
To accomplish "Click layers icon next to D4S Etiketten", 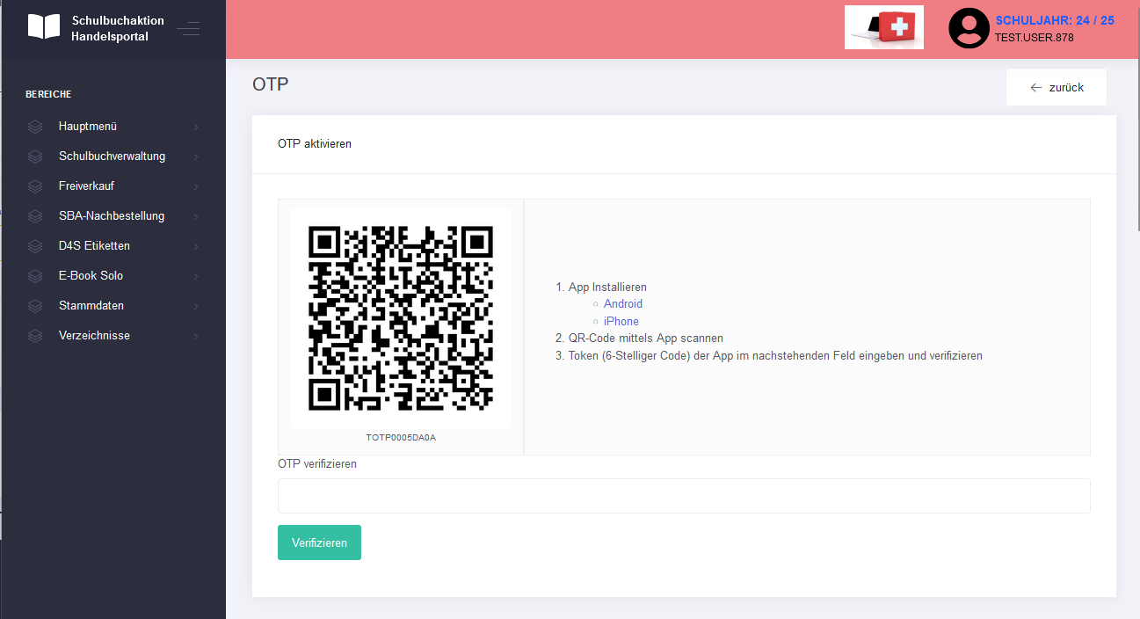I will click(35, 246).
